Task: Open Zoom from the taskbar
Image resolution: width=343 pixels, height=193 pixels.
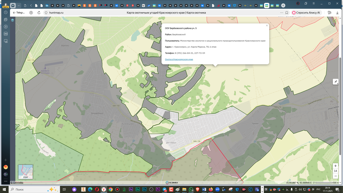Action: 217,189
